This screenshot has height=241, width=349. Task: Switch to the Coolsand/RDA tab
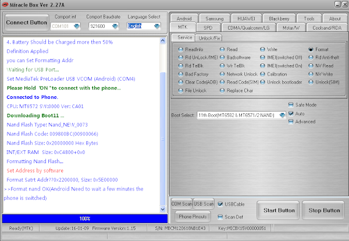click(327, 27)
